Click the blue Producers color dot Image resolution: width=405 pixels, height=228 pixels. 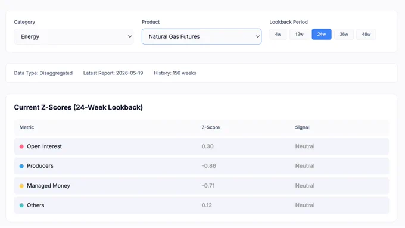21,166
